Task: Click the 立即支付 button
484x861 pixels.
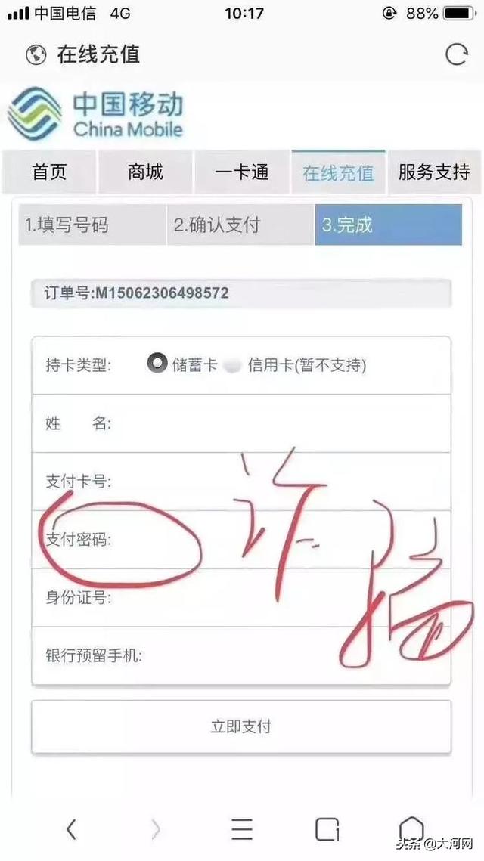Action: click(241, 727)
